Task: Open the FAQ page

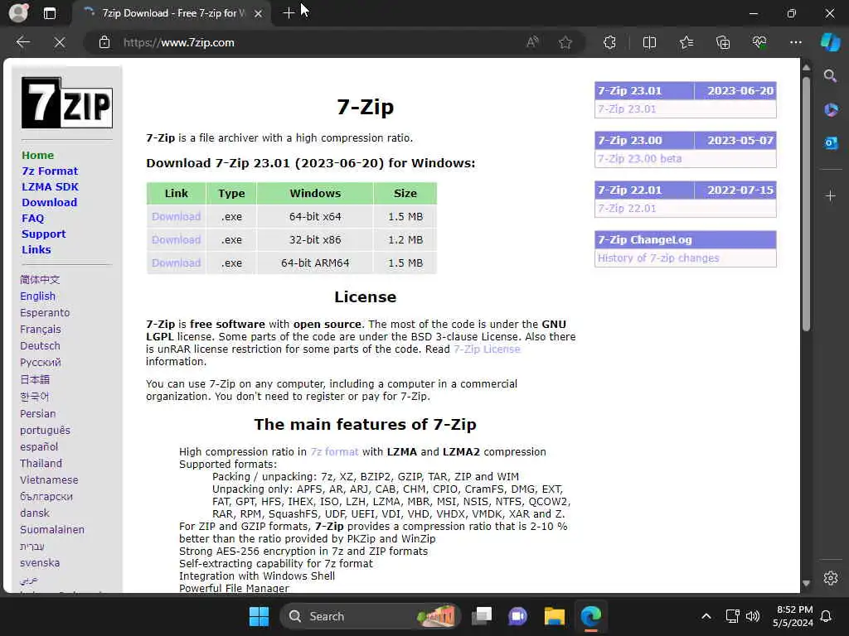Action: coord(33,218)
